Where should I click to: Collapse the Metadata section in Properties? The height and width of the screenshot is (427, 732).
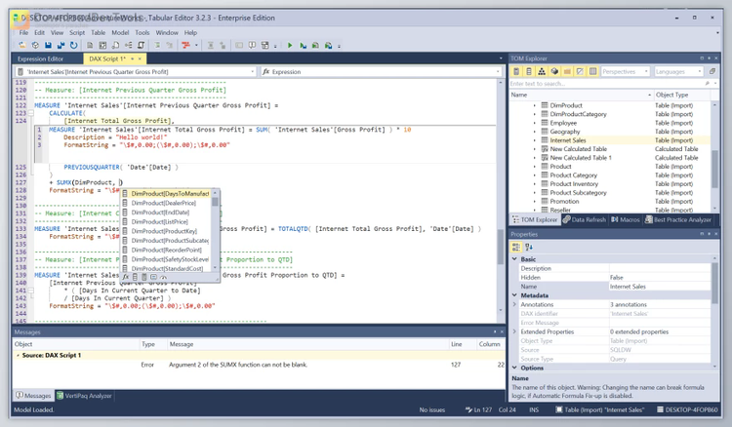[515, 295]
